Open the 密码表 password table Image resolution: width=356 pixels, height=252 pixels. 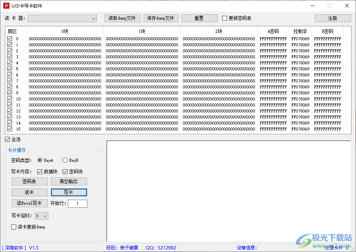[x=29, y=181]
